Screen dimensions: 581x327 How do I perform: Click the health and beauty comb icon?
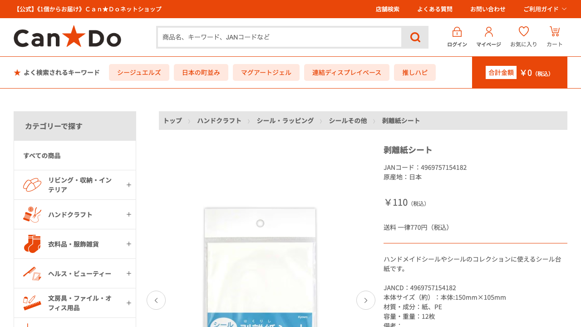click(x=32, y=273)
